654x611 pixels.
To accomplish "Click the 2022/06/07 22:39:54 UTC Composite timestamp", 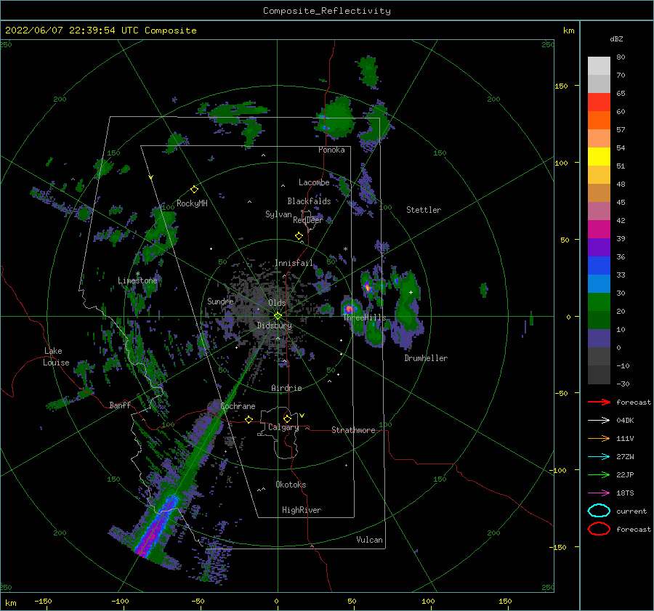I will (101, 31).
